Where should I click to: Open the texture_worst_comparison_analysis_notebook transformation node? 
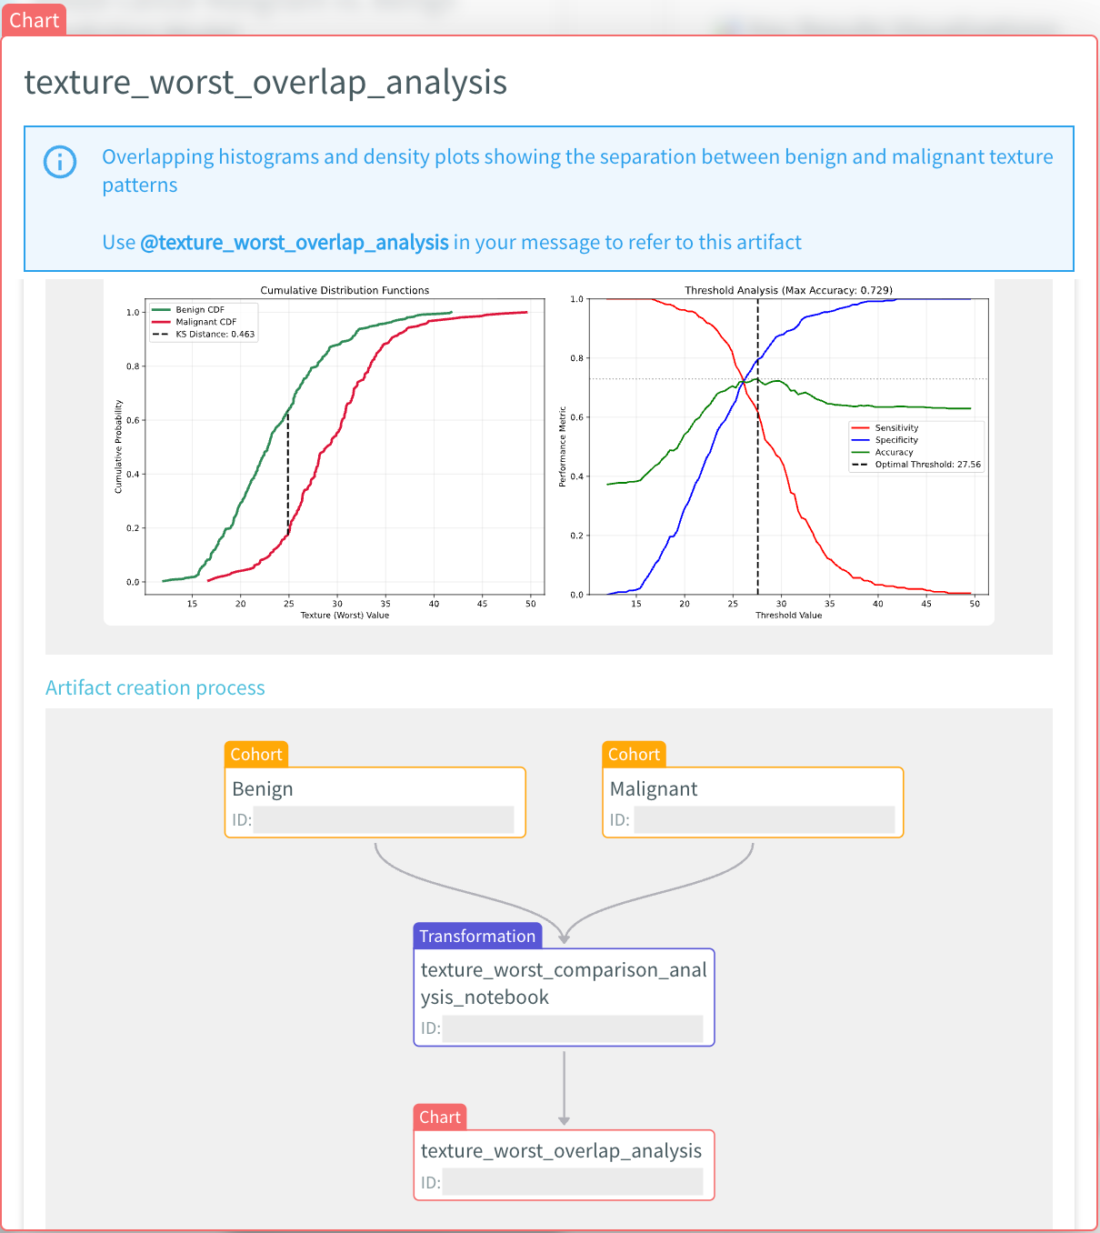pyautogui.click(x=564, y=984)
